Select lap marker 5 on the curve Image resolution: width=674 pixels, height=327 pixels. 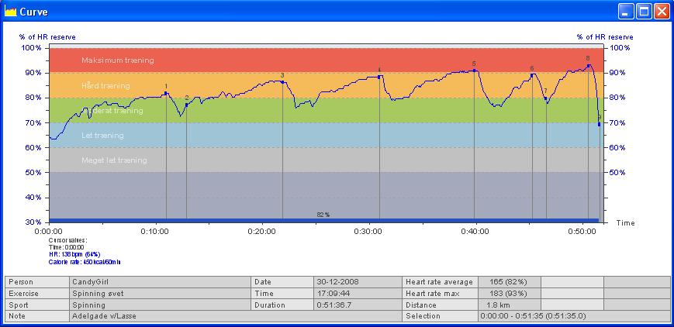click(474, 70)
